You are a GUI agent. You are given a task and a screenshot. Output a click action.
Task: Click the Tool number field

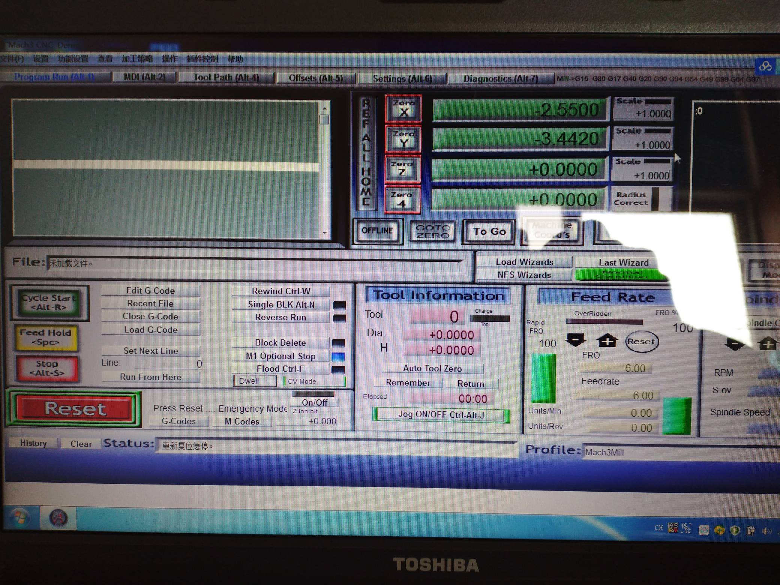tap(437, 317)
